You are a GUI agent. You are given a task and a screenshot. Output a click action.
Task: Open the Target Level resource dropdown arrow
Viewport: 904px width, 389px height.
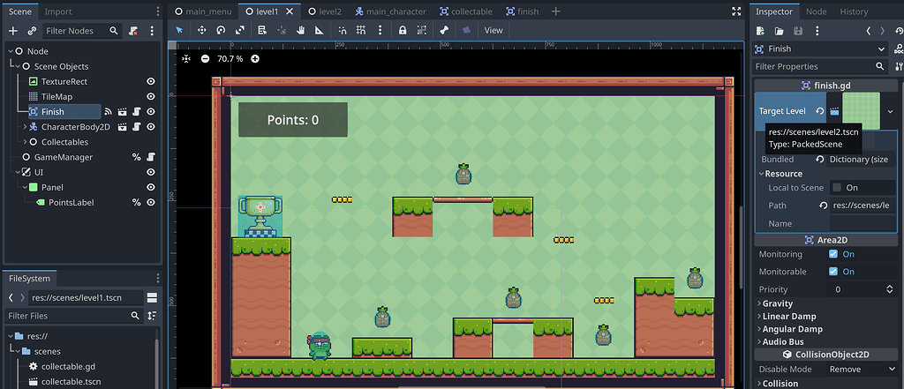point(890,111)
